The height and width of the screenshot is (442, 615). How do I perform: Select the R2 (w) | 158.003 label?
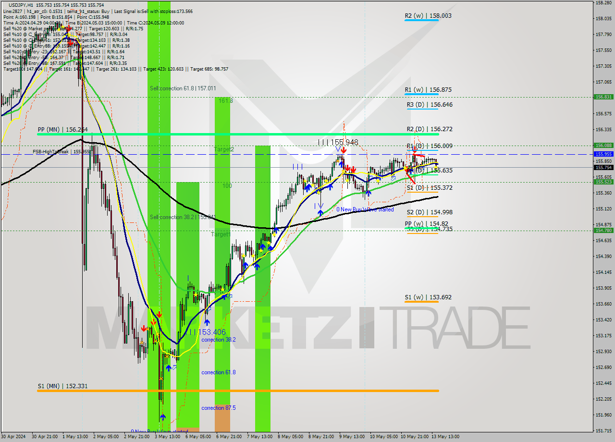(428, 16)
